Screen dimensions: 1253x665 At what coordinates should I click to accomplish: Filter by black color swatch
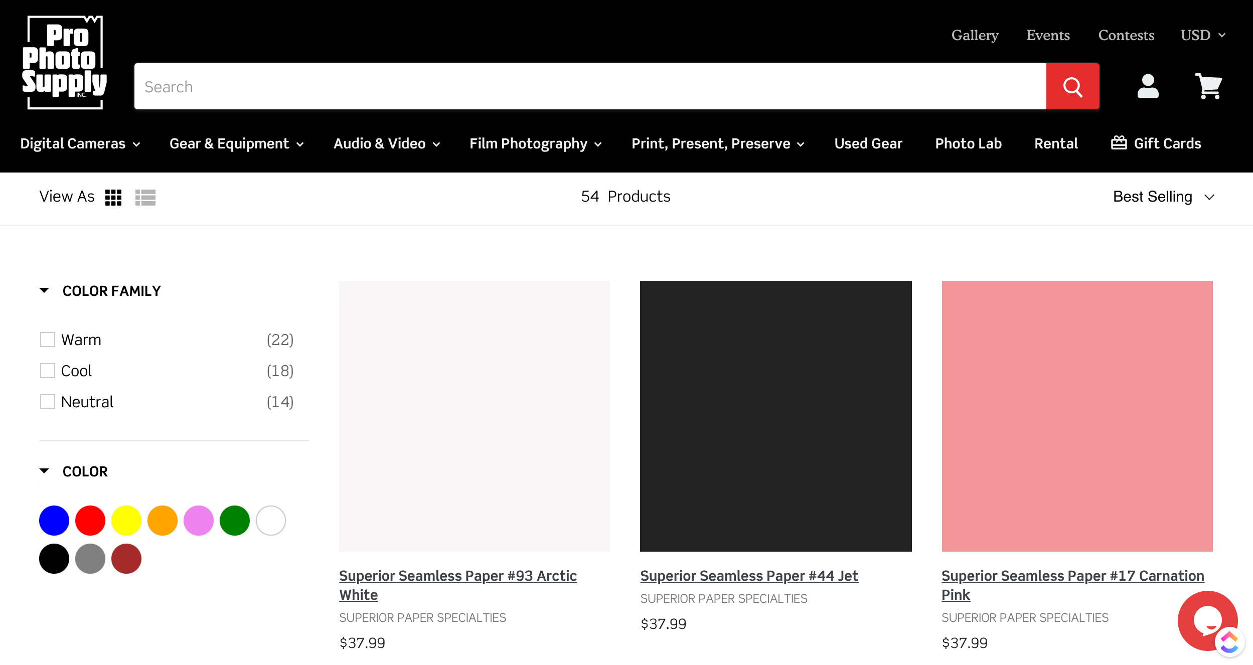[54, 559]
